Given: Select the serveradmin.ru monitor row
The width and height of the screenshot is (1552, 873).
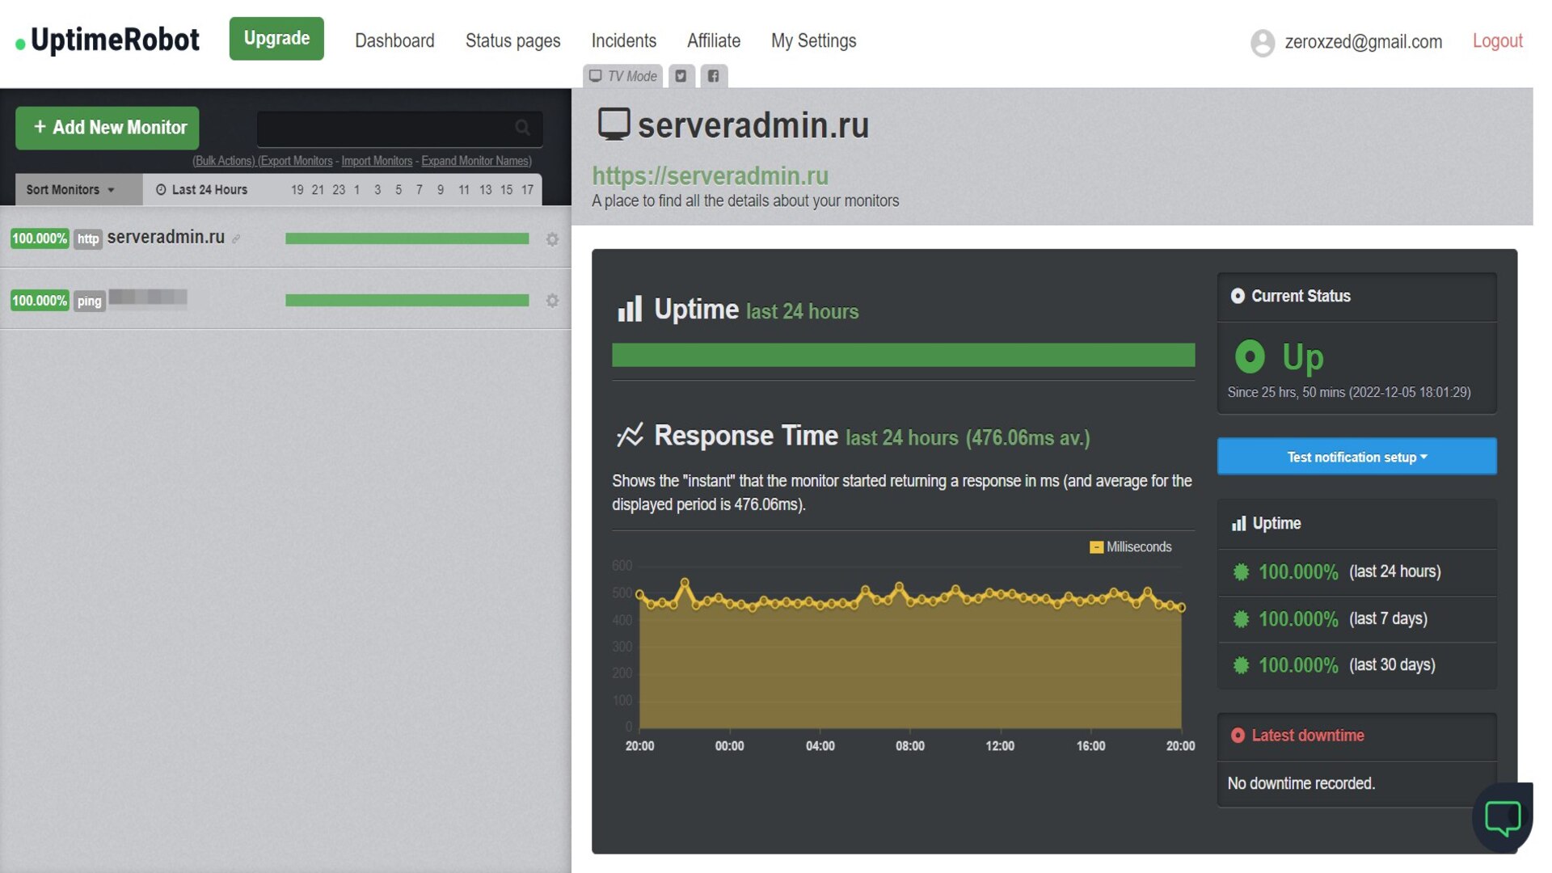Looking at the screenshot, I should tap(285, 238).
